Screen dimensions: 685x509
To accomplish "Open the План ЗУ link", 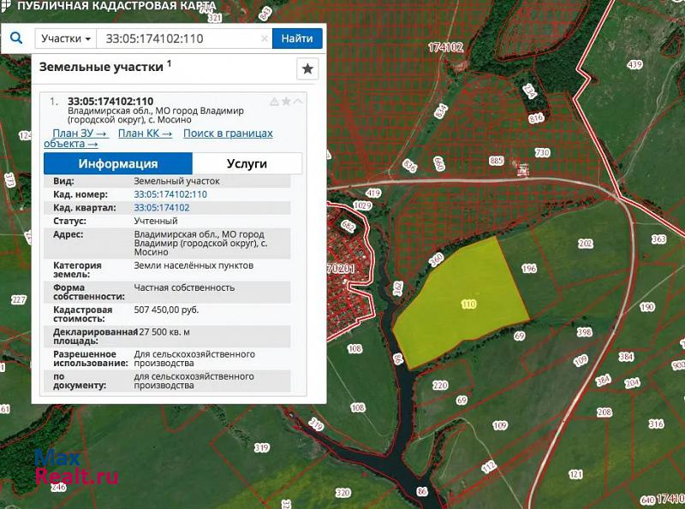I will (80, 133).
